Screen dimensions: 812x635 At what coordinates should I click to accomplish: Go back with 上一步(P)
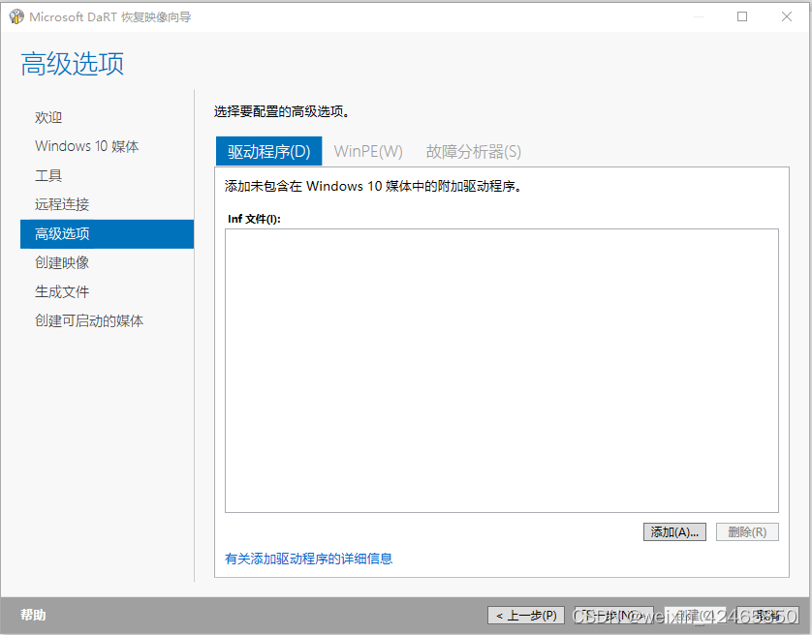point(525,615)
